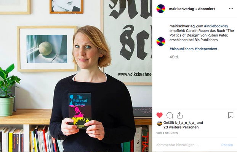237x152 pixels.
Task: Toggle the Abonniert following status
Action: pyautogui.click(x=207, y=9)
